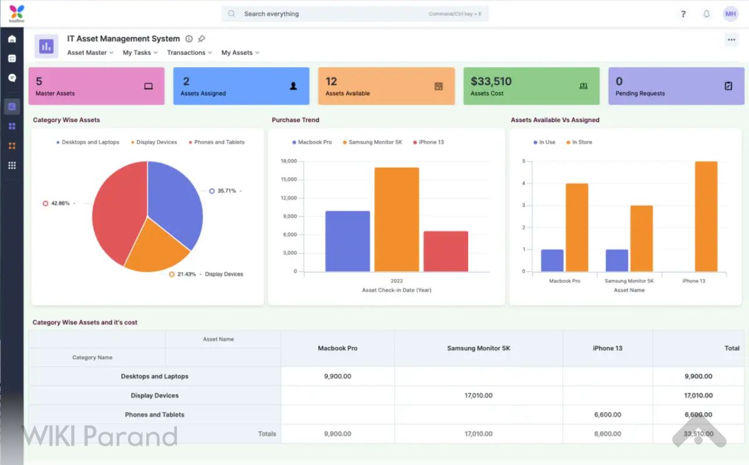Open the Kissflow logo home
The image size is (749, 465).
16,13
